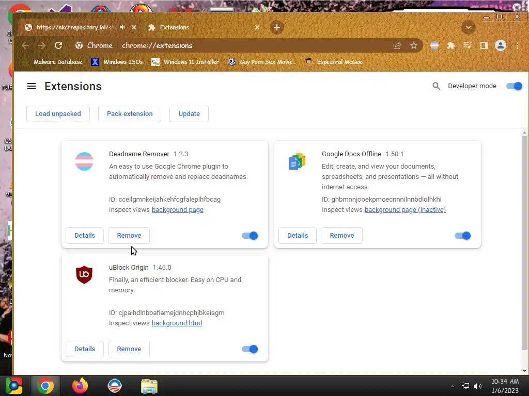Open the network tray icon

(465, 386)
